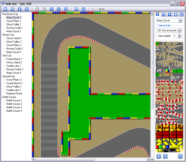The width and height of the screenshot is (186, 162).
Task: Select Koopa Beach 1 track
Action: tap(14, 59)
